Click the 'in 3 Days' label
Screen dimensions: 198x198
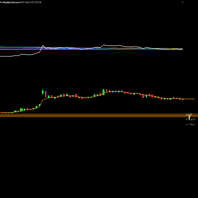pos(190,124)
